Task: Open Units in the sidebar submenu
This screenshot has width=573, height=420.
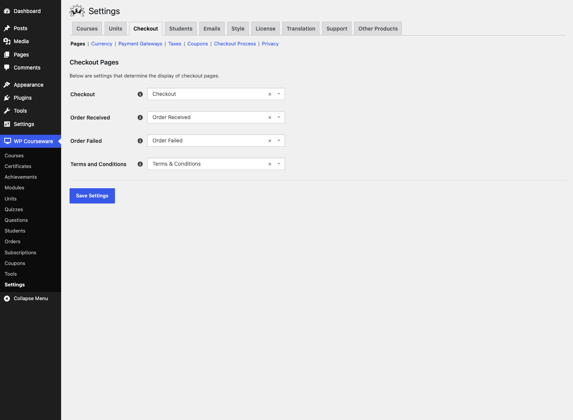Action: [11, 199]
